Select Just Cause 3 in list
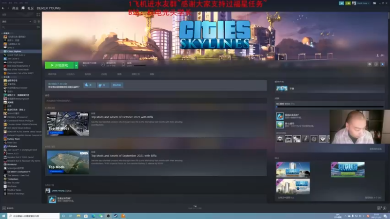The width and height of the screenshot is (390, 219). pos(13,58)
